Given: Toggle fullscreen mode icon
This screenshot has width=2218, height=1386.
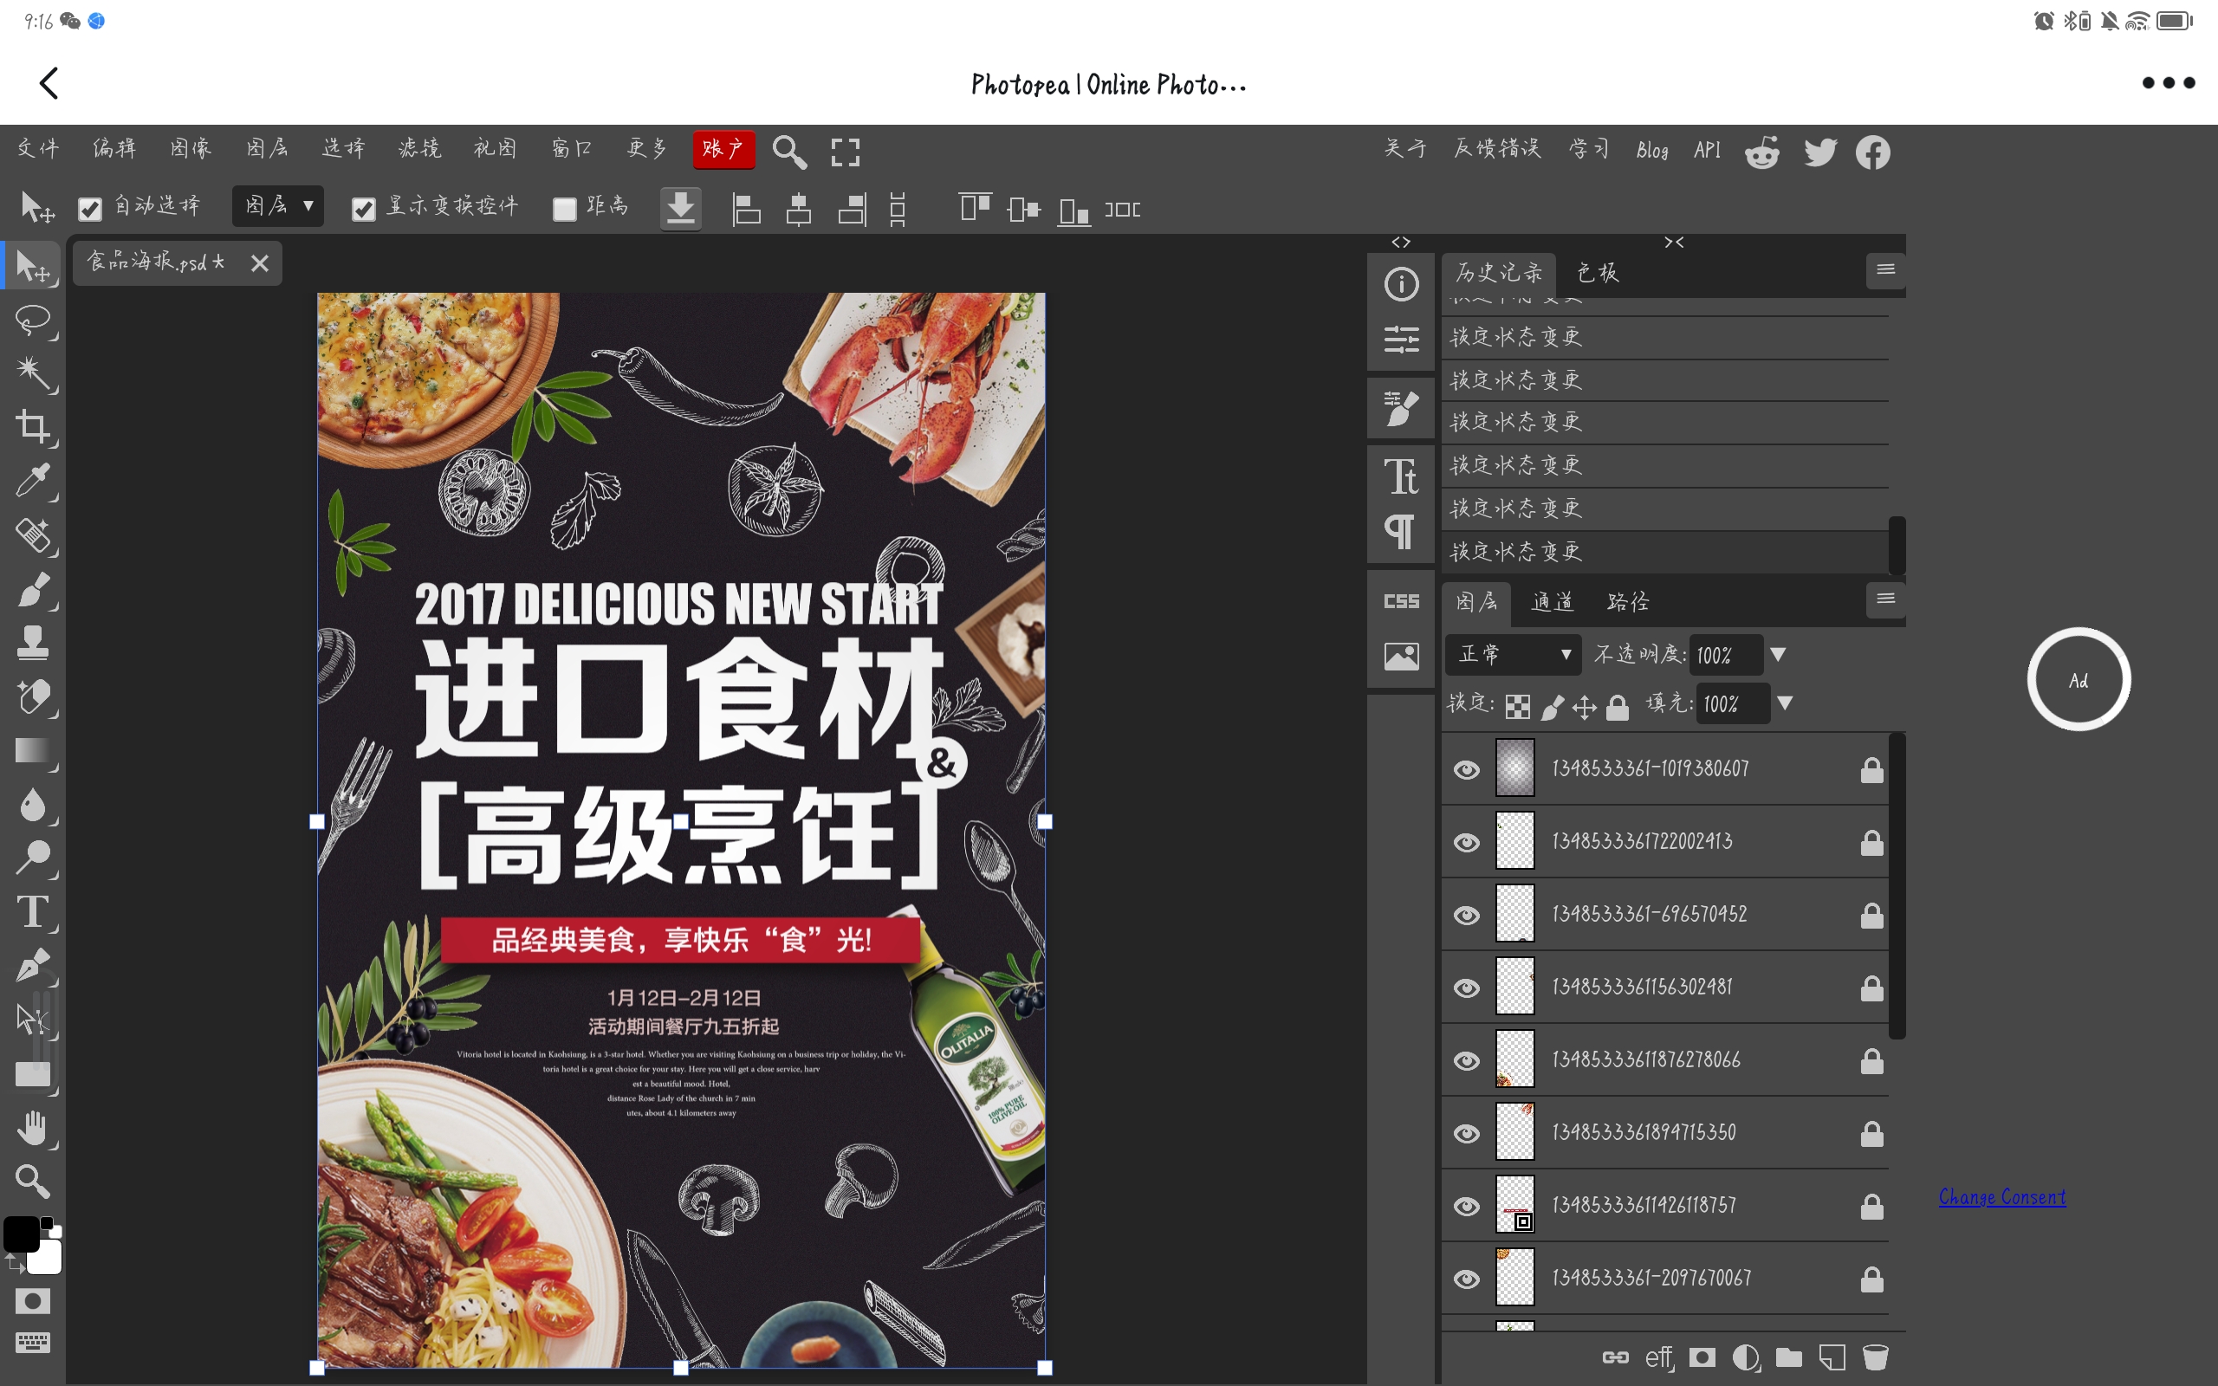Looking at the screenshot, I should pos(845,152).
